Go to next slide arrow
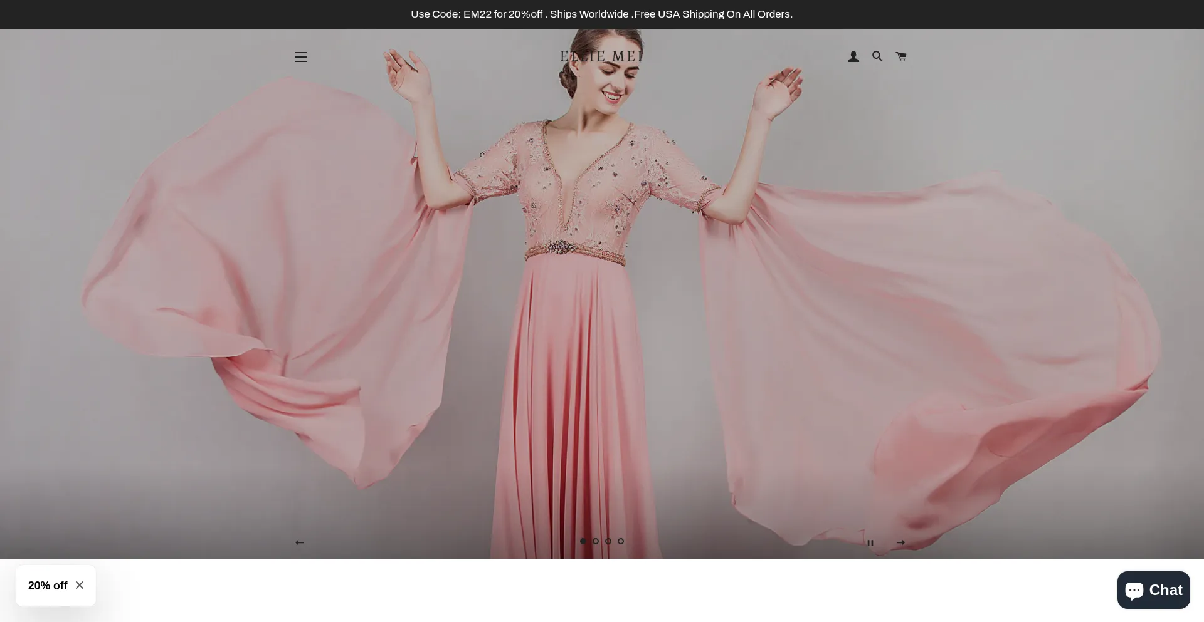This screenshot has height=622, width=1204. point(901,542)
